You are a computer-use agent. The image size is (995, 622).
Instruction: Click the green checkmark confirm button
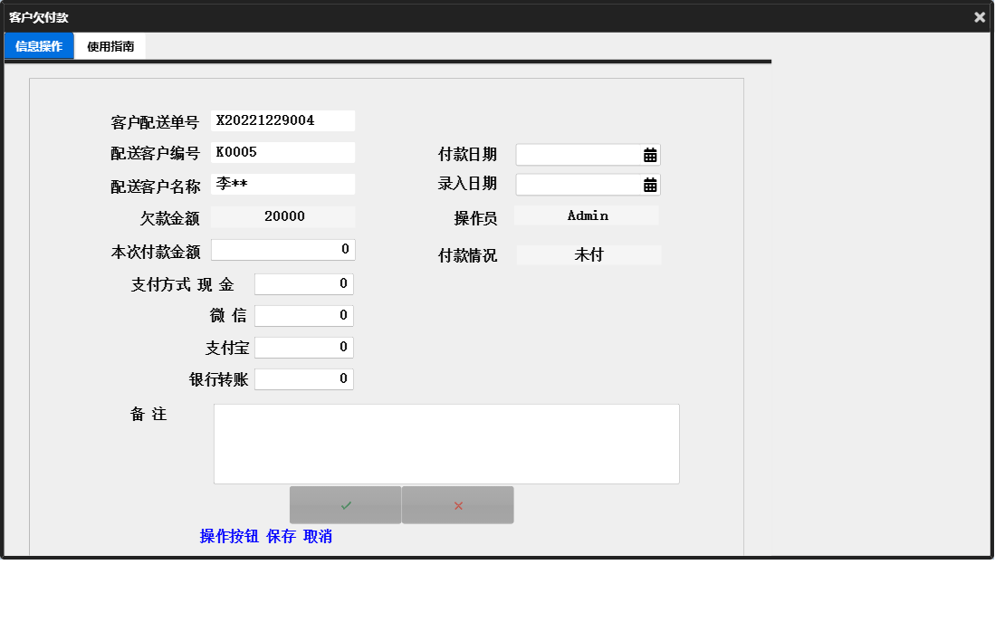point(345,504)
